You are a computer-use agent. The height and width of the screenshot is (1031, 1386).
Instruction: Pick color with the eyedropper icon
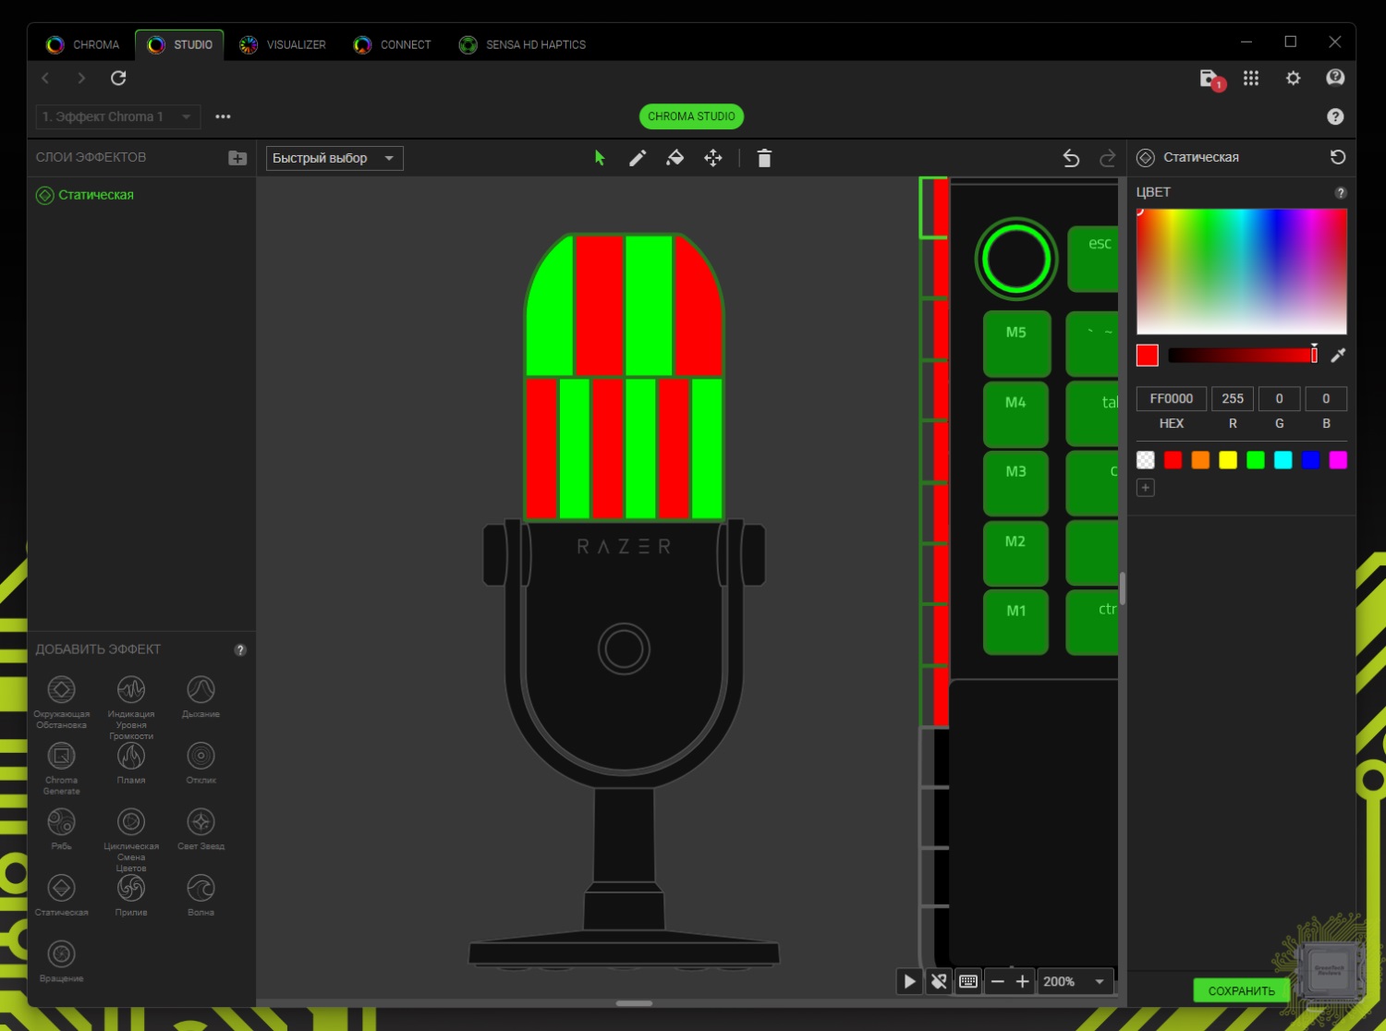click(1337, 356)
